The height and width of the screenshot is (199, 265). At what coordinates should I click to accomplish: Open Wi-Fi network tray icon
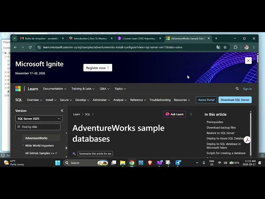(x=219, y=163)
